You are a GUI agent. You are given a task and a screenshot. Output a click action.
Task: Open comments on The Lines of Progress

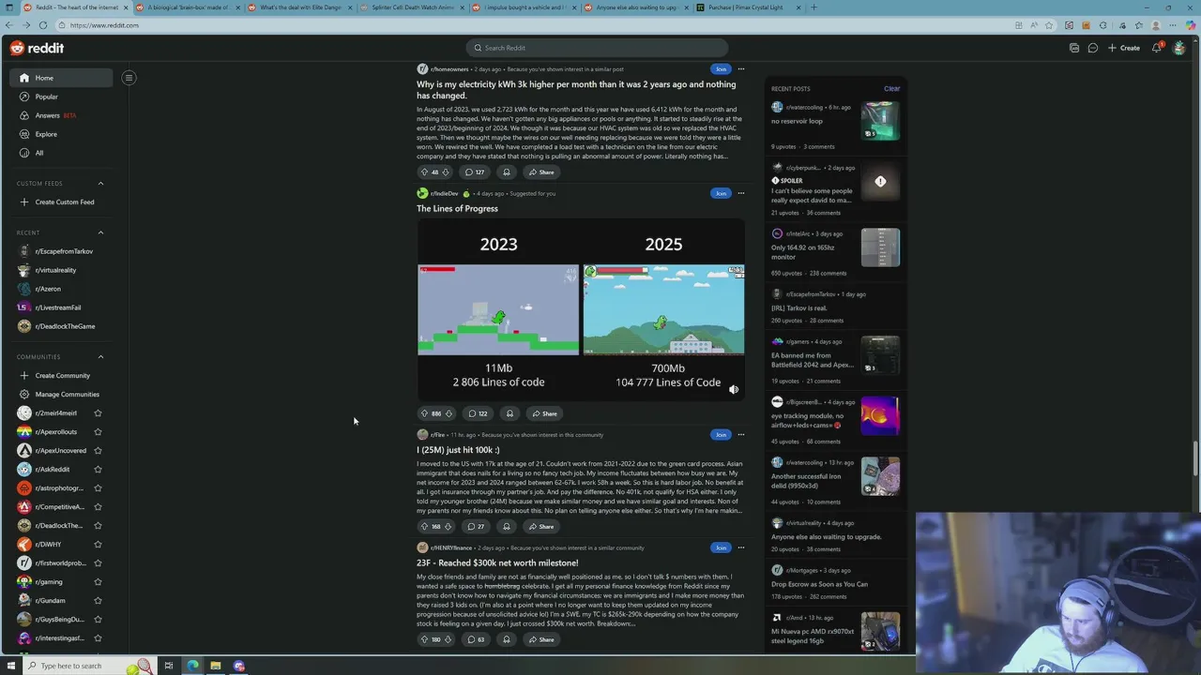click(478, 413)
